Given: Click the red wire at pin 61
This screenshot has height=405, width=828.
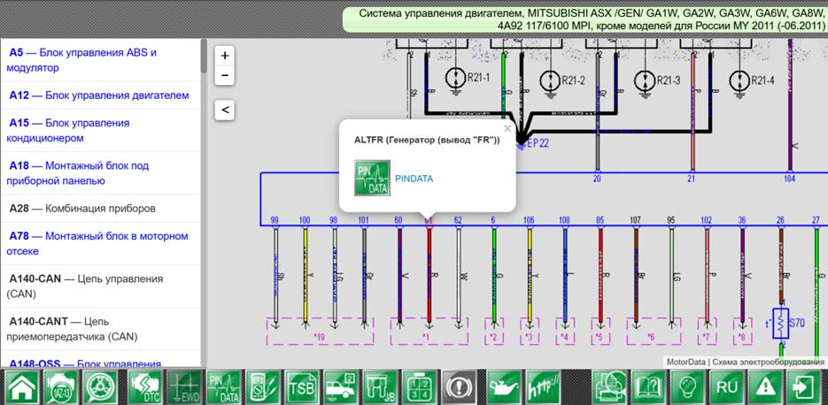Looking at the screenshot, I should pos(429,274).
